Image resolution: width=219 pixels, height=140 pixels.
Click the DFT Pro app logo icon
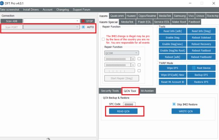2,3
